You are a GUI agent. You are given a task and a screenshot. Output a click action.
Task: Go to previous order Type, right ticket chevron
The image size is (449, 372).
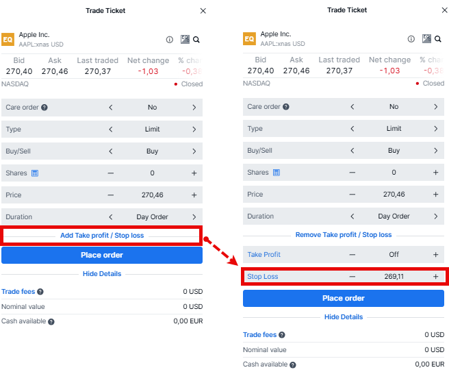352,129
